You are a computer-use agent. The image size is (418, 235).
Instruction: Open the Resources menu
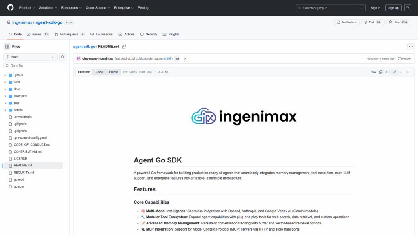coord(71,8)
